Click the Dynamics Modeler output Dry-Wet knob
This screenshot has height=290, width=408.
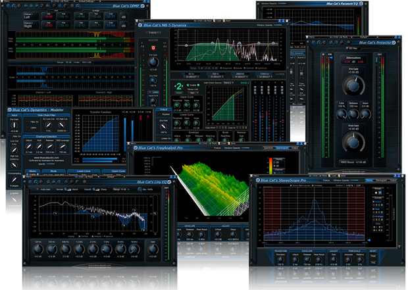(x=163, y=126)
